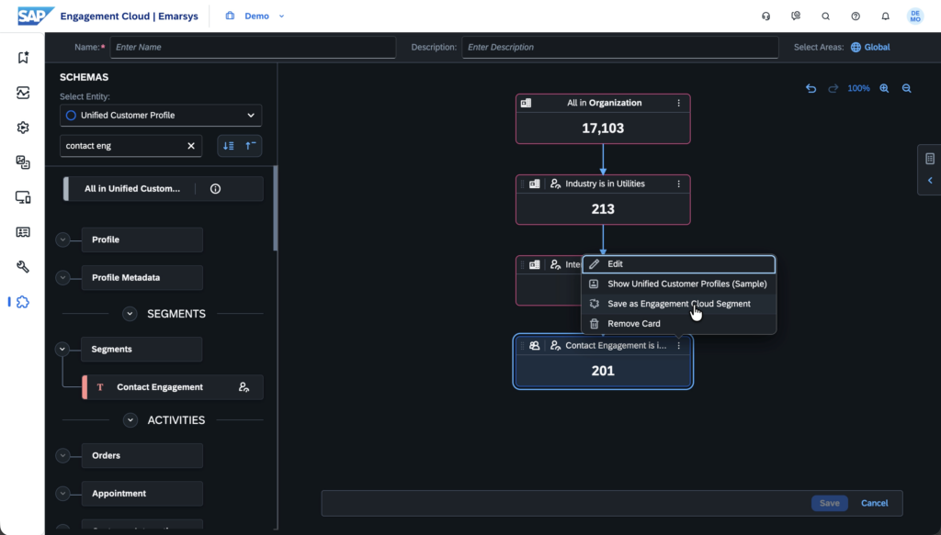Click the SAP logo
The width and height of the screenshot is (941, 535).
[x=36, y=17]
